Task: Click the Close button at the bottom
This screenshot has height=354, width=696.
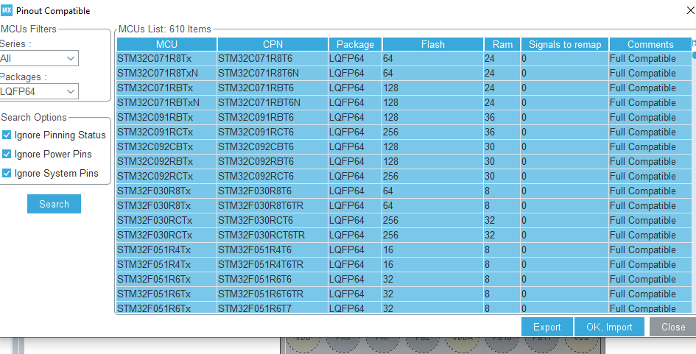Action: (x=673, y=327)
